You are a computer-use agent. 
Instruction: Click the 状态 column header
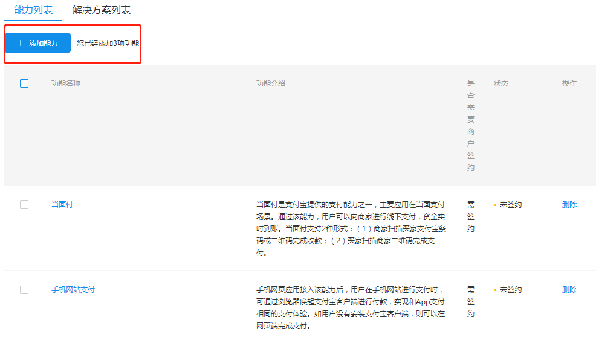click(x=501, y=83)
